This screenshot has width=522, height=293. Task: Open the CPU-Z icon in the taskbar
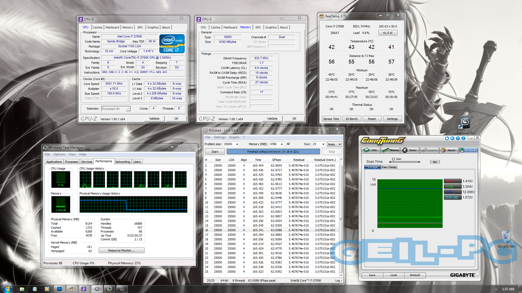click(x=84, y=289)
